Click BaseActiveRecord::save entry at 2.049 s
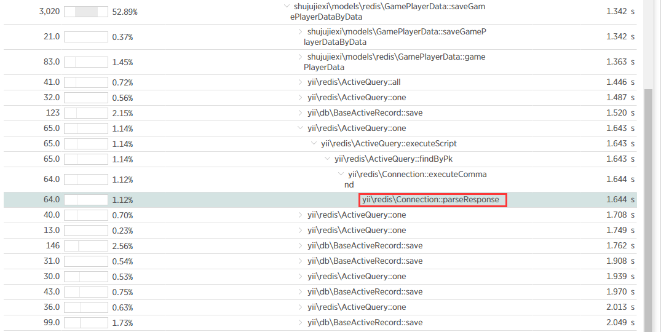Image resolution: width=661 pixels, height=332 pixels. [365, 323]
